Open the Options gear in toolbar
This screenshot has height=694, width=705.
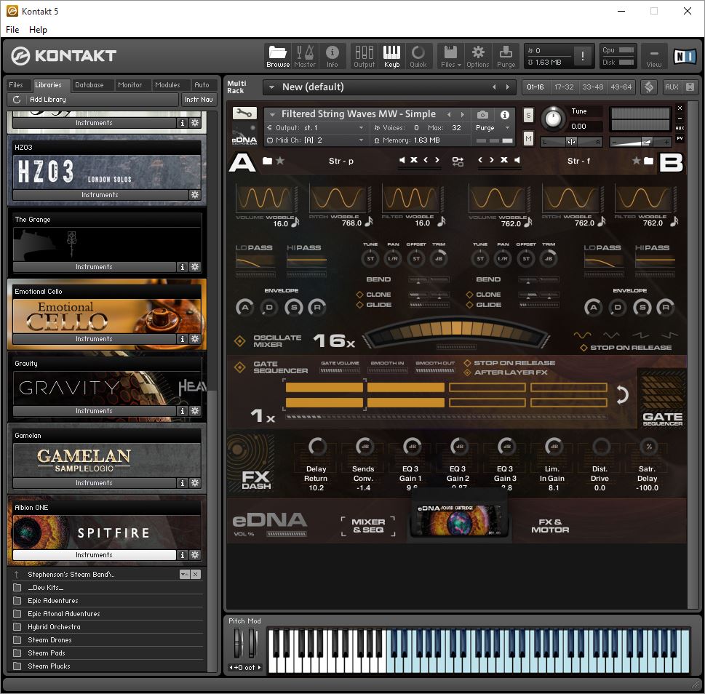(478, 56)
